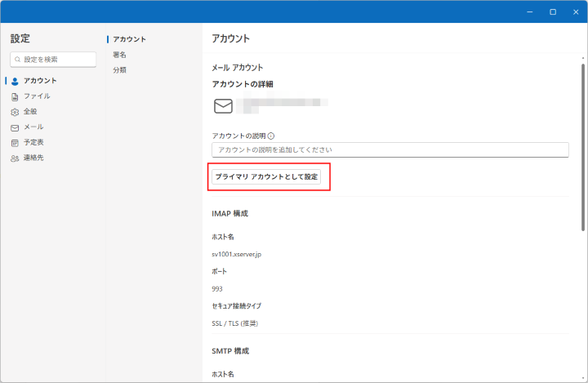Image resolution: width=588 pixels, height=383 pixels.
Task: Click the アカウント person icon in sidebar
Action: [15, 81]
